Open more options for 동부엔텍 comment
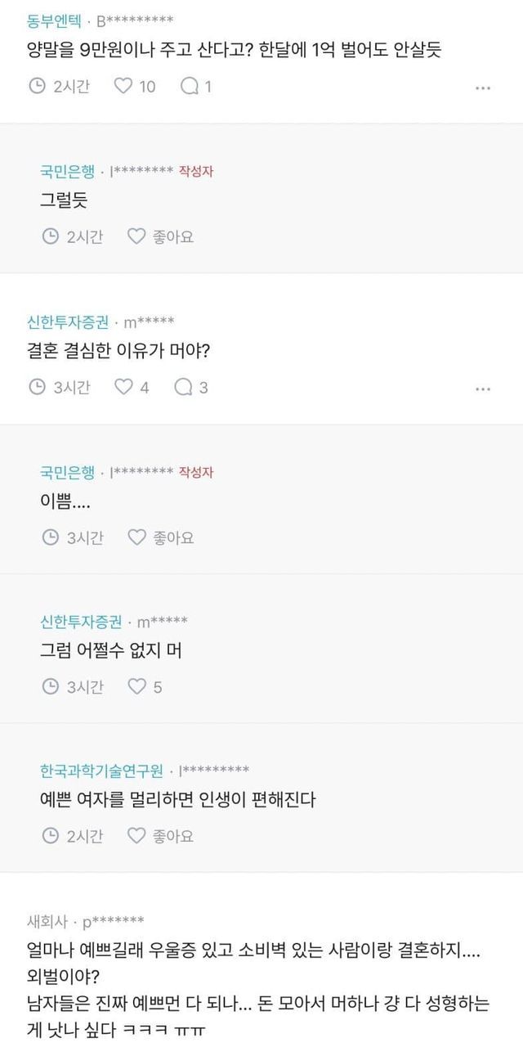Image resolution: width=523 pixels, height=1047 pixels. (x=483, y=87)
